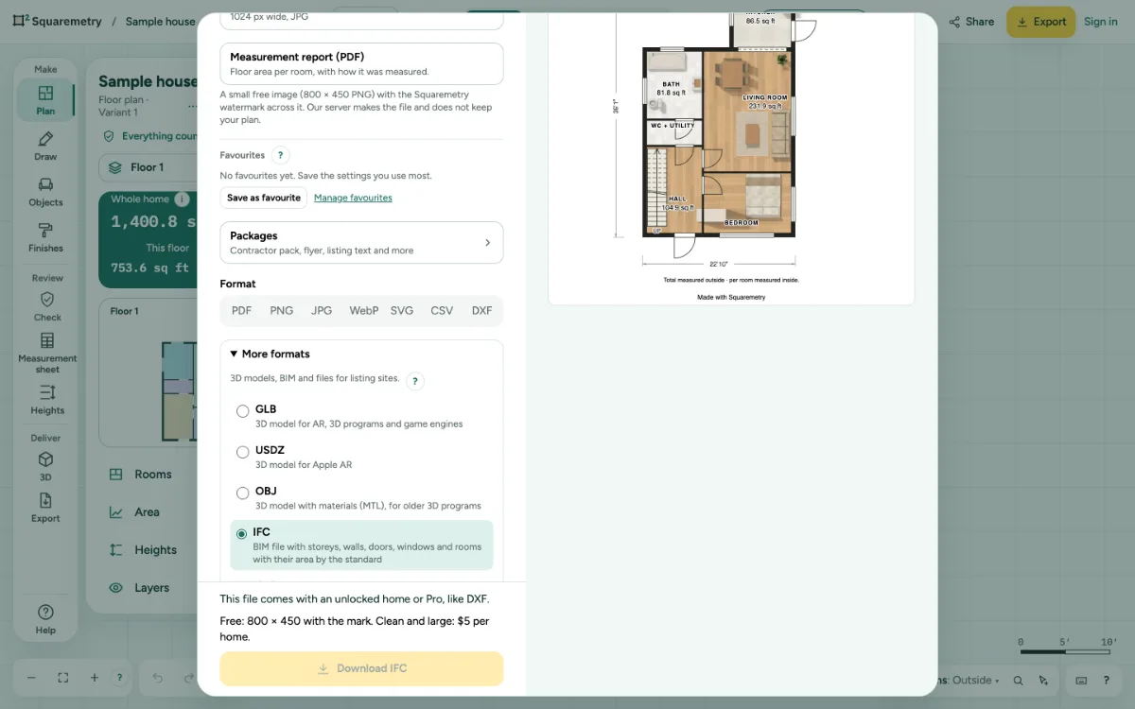Viewport: 1135px width, 709px height.
Task: Expand the Rooms section
Action: click(142, 475)
